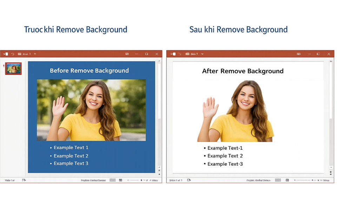337x224 pixels.
Task: Open the right window's customize toolbar dropdown
Action: pos(202,54)
